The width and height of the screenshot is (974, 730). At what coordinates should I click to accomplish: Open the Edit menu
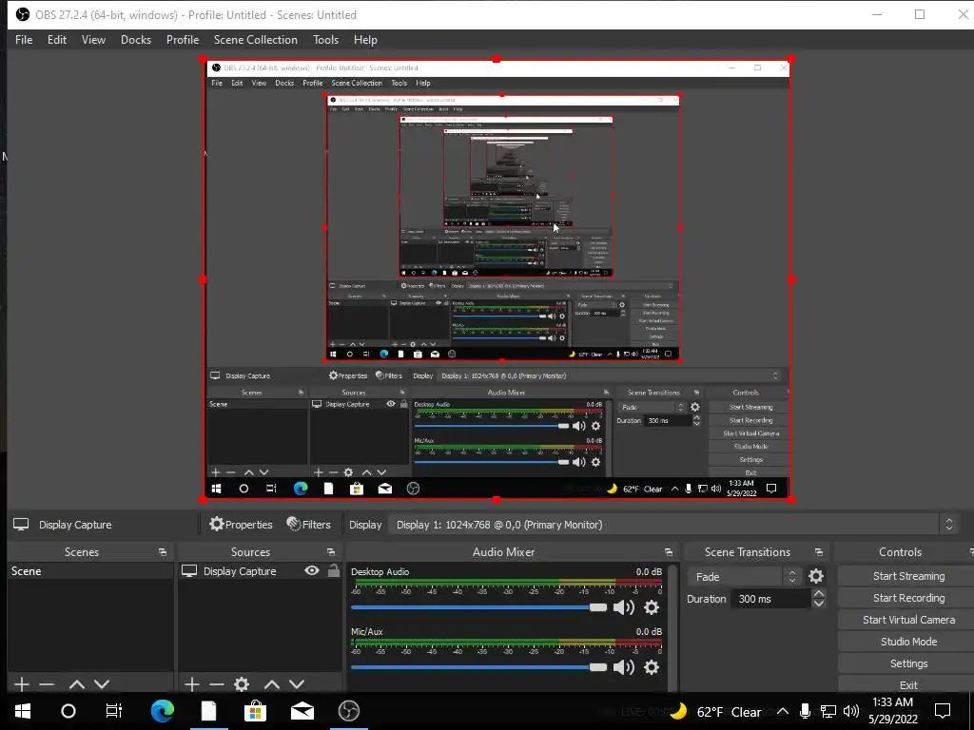pyautogui.click(x=56, y=40)
